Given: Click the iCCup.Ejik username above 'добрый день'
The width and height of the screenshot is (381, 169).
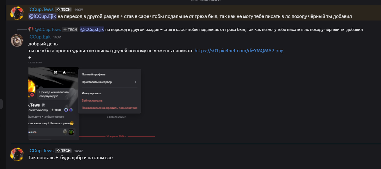Looking at the screenshot, I should click(39, 37).
